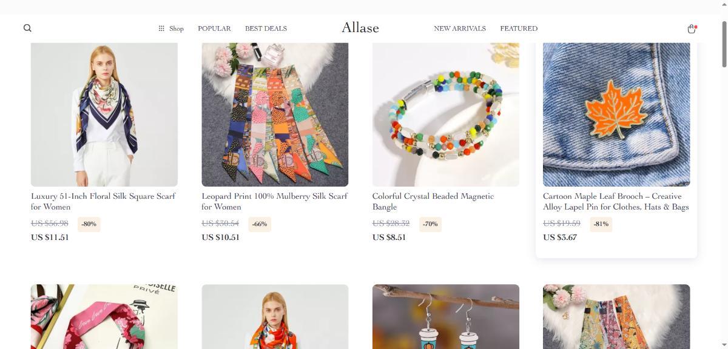The height and width of the screenshot is (349, 728).
Task: View the Colorful Crystal Beaded Bangle image
Action: [446, 115]
